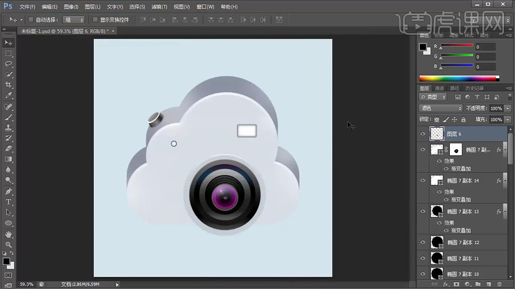Open the 图像(I) menu
The width and height of the screenshot is (515, 289).
[71, 7]
